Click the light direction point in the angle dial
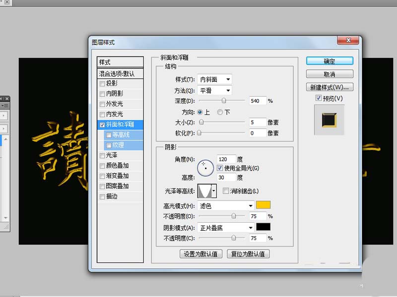 pyautogui.click(x=203, y=164)
